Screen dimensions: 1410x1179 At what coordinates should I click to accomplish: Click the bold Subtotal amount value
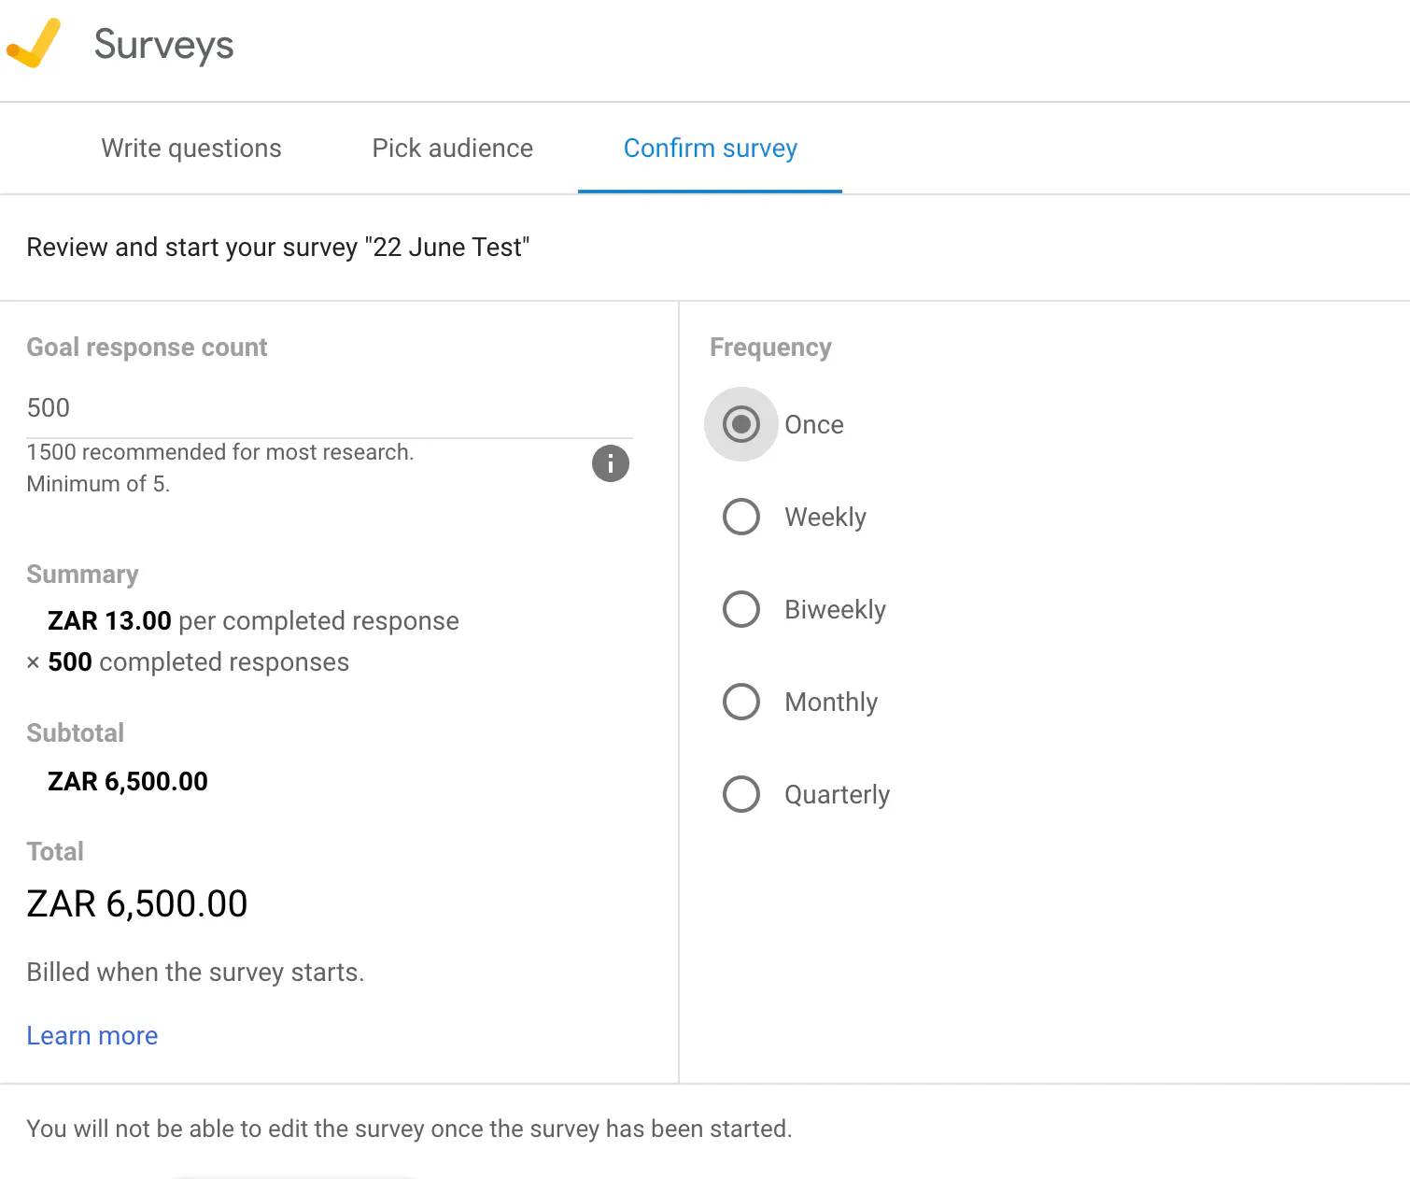128,782
